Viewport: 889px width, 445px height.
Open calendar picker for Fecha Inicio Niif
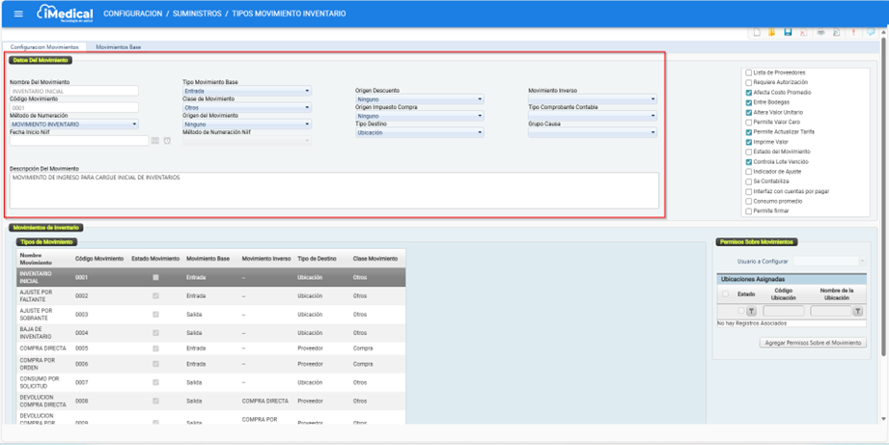(154, 141)
